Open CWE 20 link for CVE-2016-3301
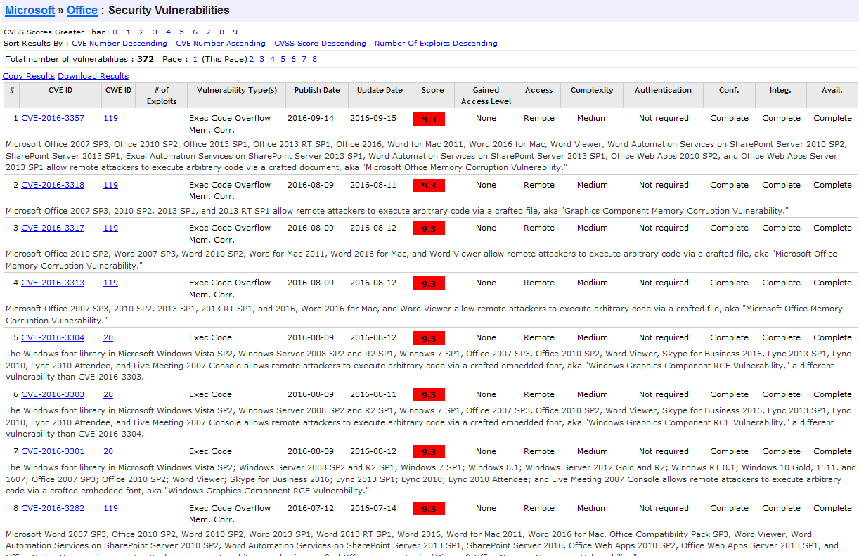This screenshot has height=556, width=859. coord(108,452)
